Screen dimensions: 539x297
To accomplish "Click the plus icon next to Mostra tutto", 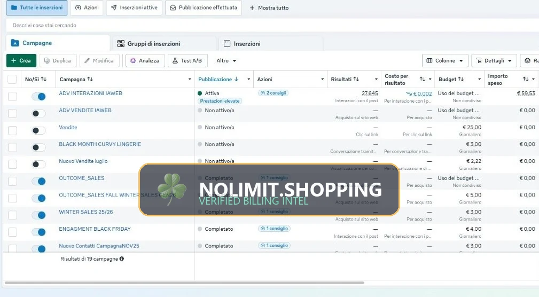I will pos(252,7).
